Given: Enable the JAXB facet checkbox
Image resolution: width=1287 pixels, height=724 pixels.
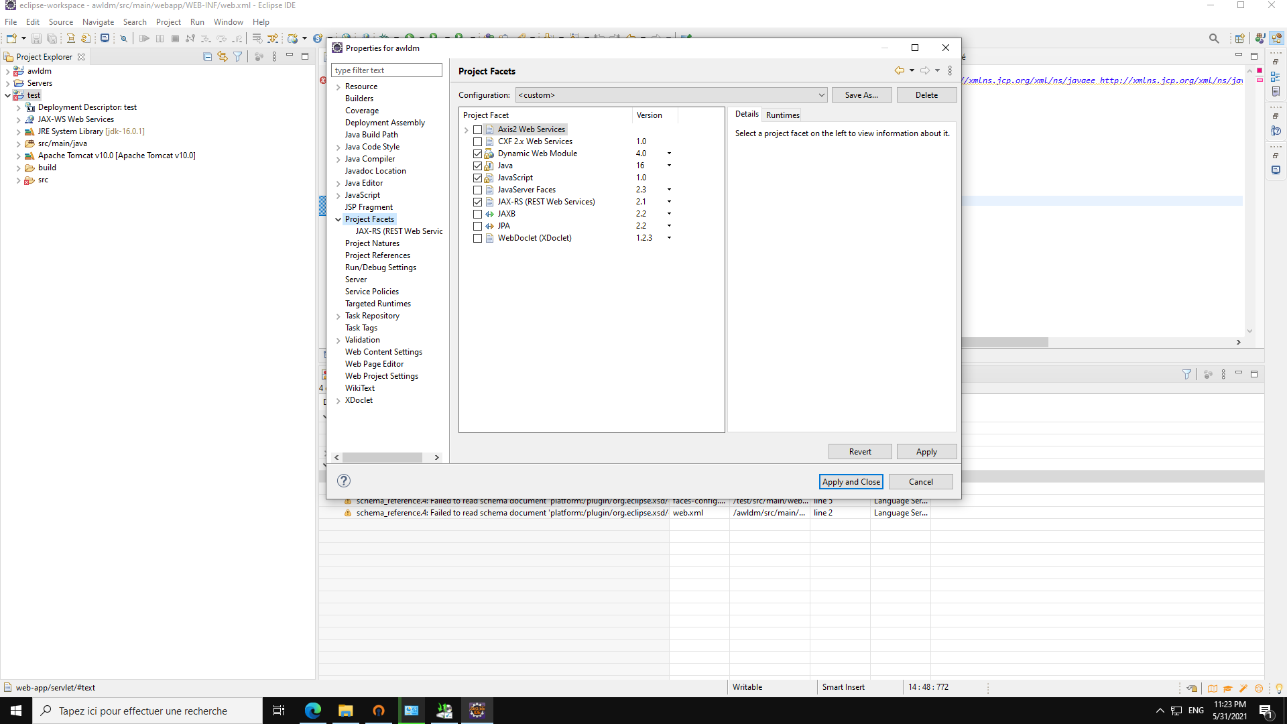Looking at the screenshot, I should click(477, 214).
